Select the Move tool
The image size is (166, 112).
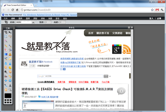click(10, 32)
